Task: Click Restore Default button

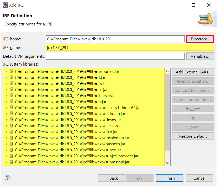Action: point(193,136)
